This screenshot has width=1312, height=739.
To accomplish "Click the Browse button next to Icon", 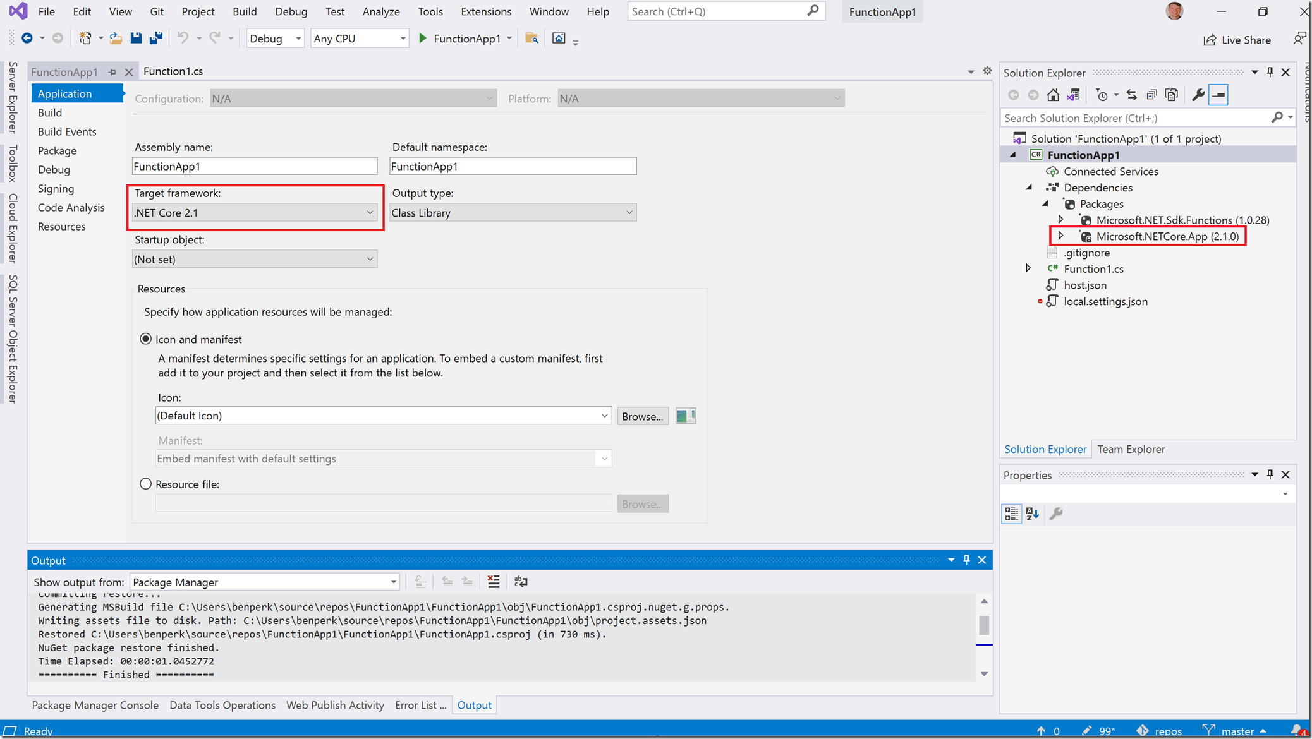I will [x=643, y=416].
